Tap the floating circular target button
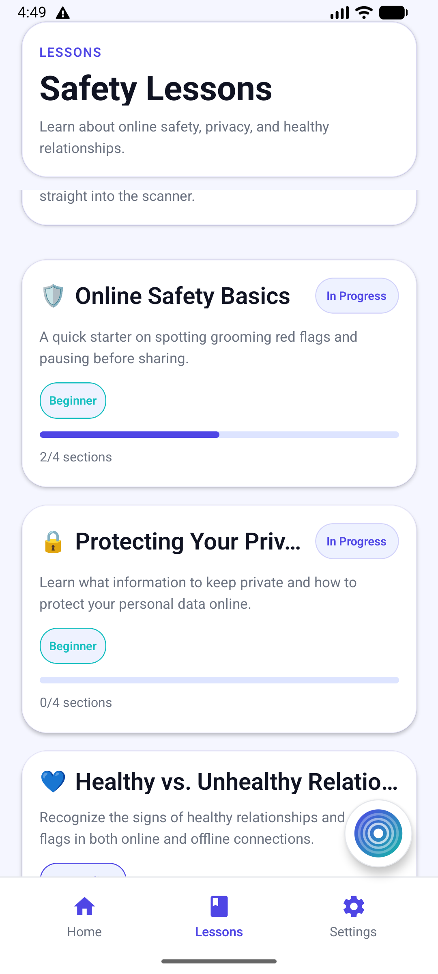Image resolution: width=438 pixels, height=974 pixels. [x=378, y=833]
